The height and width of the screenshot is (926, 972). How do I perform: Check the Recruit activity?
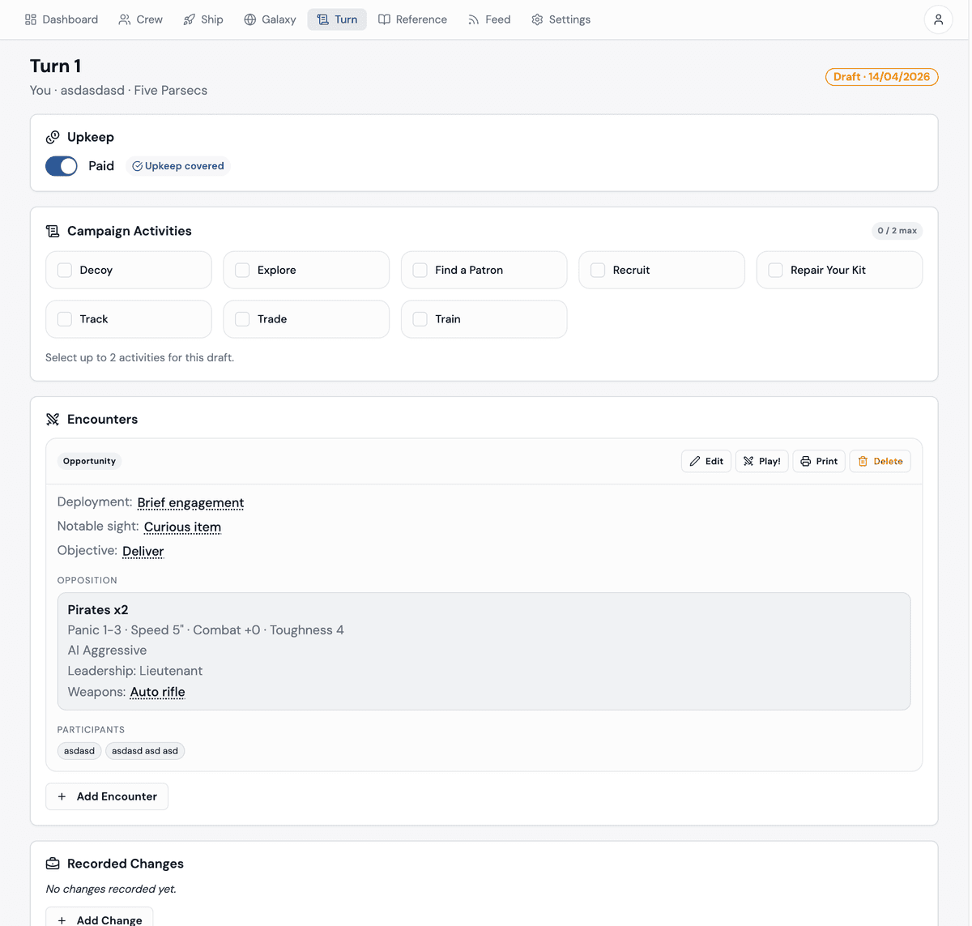598,271
